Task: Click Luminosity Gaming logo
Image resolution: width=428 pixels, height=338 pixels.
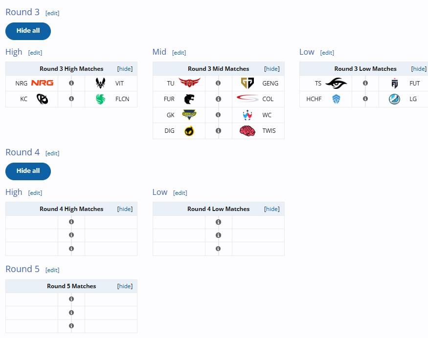Action: click(x=394, y=99)
